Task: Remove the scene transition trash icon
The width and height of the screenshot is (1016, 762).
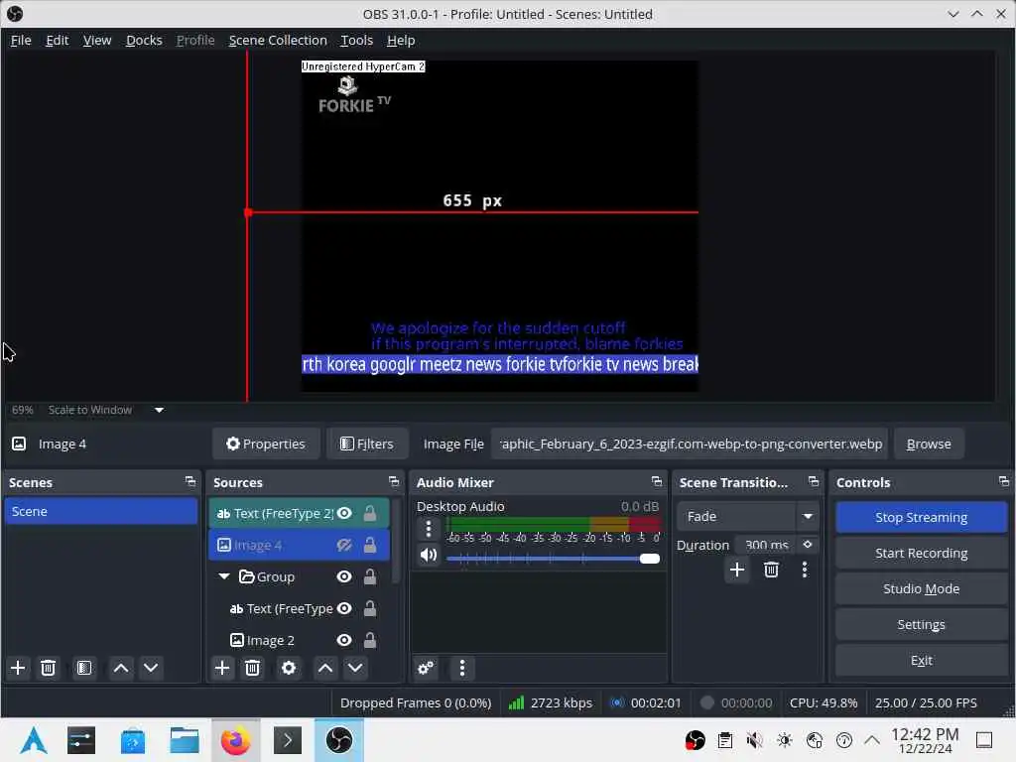Action: pos(771,570)
